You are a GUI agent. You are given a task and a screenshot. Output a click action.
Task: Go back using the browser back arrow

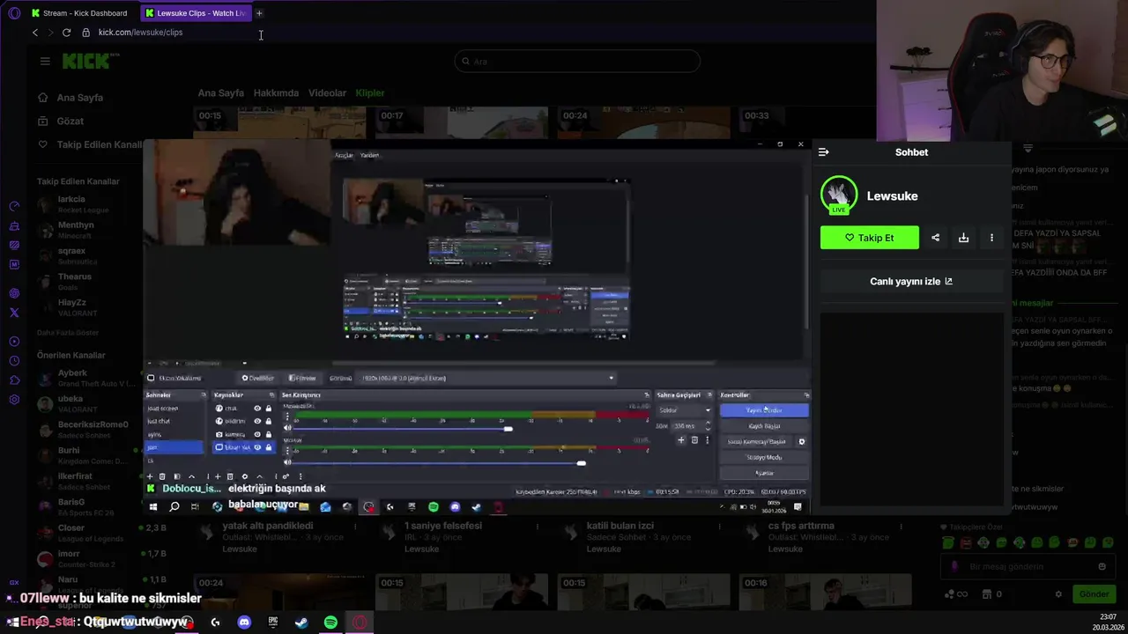[35, 33]
